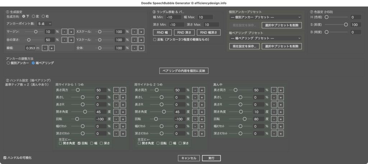The height and width of the screenshot is (164, 368).
Task: Click the B (明度) slider handle
Action: [326, 32]
